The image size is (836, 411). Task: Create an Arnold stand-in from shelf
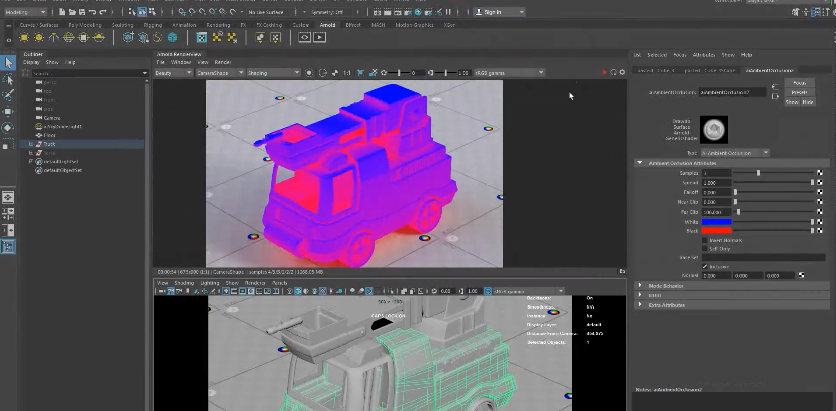[128, 37]
